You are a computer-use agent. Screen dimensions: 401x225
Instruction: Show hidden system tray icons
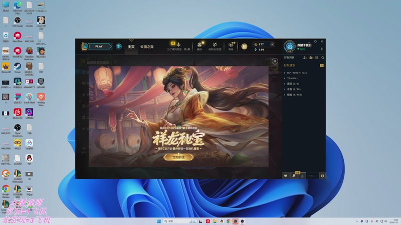pyautogui.click(x=356, y=221)
